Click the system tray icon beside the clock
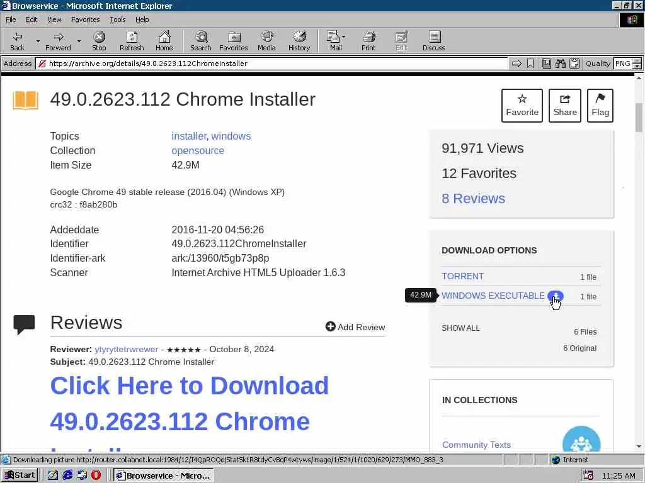 pos(588,475)
